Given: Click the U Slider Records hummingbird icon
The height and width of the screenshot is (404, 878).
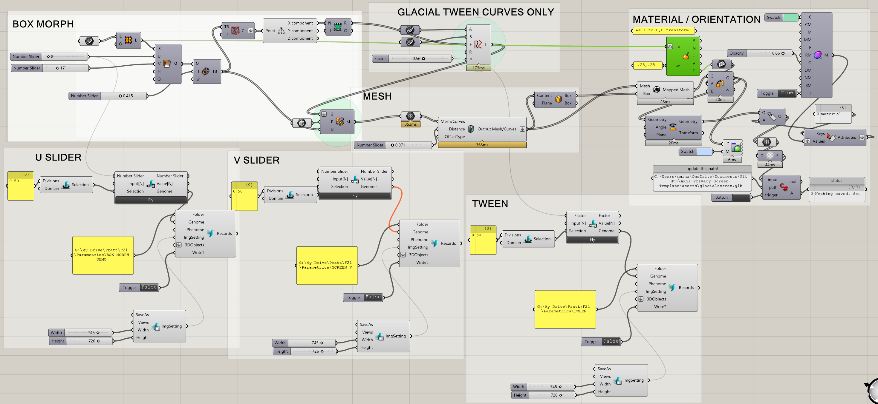Looking at the screenshot, I should (x=210, y=233).
